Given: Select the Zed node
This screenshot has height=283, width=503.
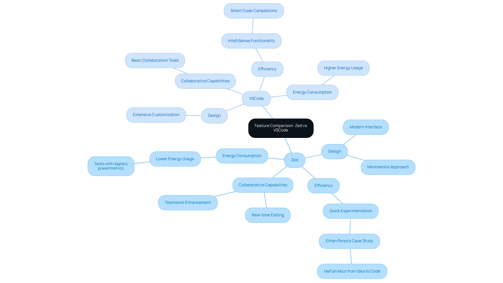Looking at the screenshot, I should click(294, 160).
